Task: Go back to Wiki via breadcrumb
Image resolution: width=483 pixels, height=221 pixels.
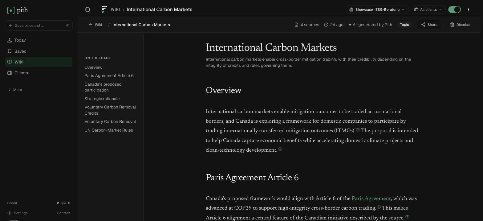Action: pos(95,25)
